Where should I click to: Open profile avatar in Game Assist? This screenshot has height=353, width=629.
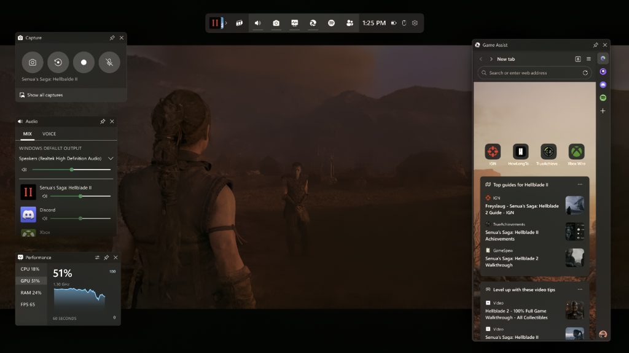coord(603,334)
